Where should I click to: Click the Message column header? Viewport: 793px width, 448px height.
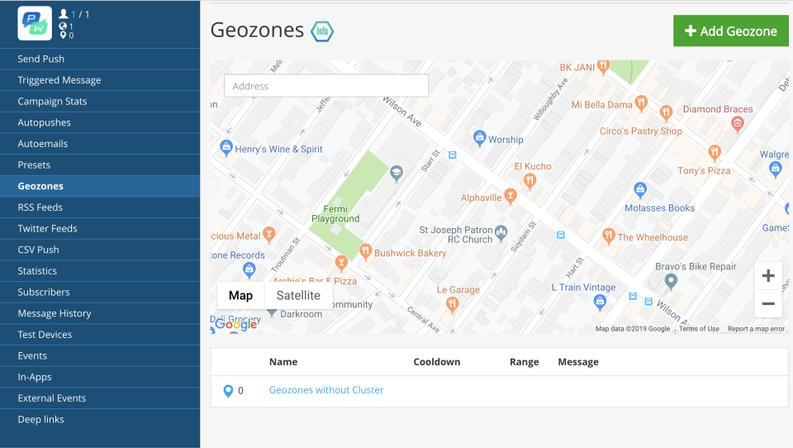[x=578, y=362]
